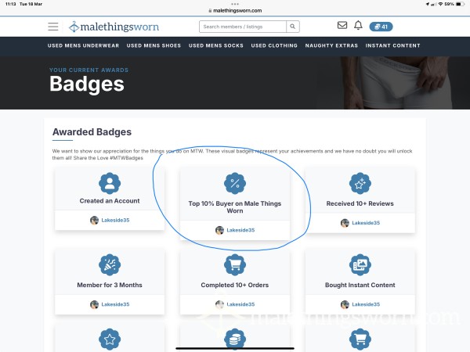470x352 pixels.
Task: Click 'Top 10% Buyer on Male Things Worn' title
Action: (235, 207)
